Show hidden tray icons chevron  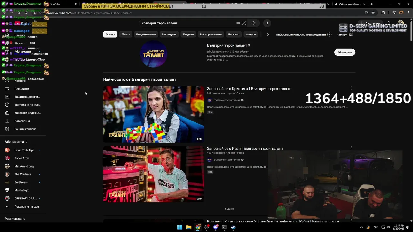click(x=361, y=227)
